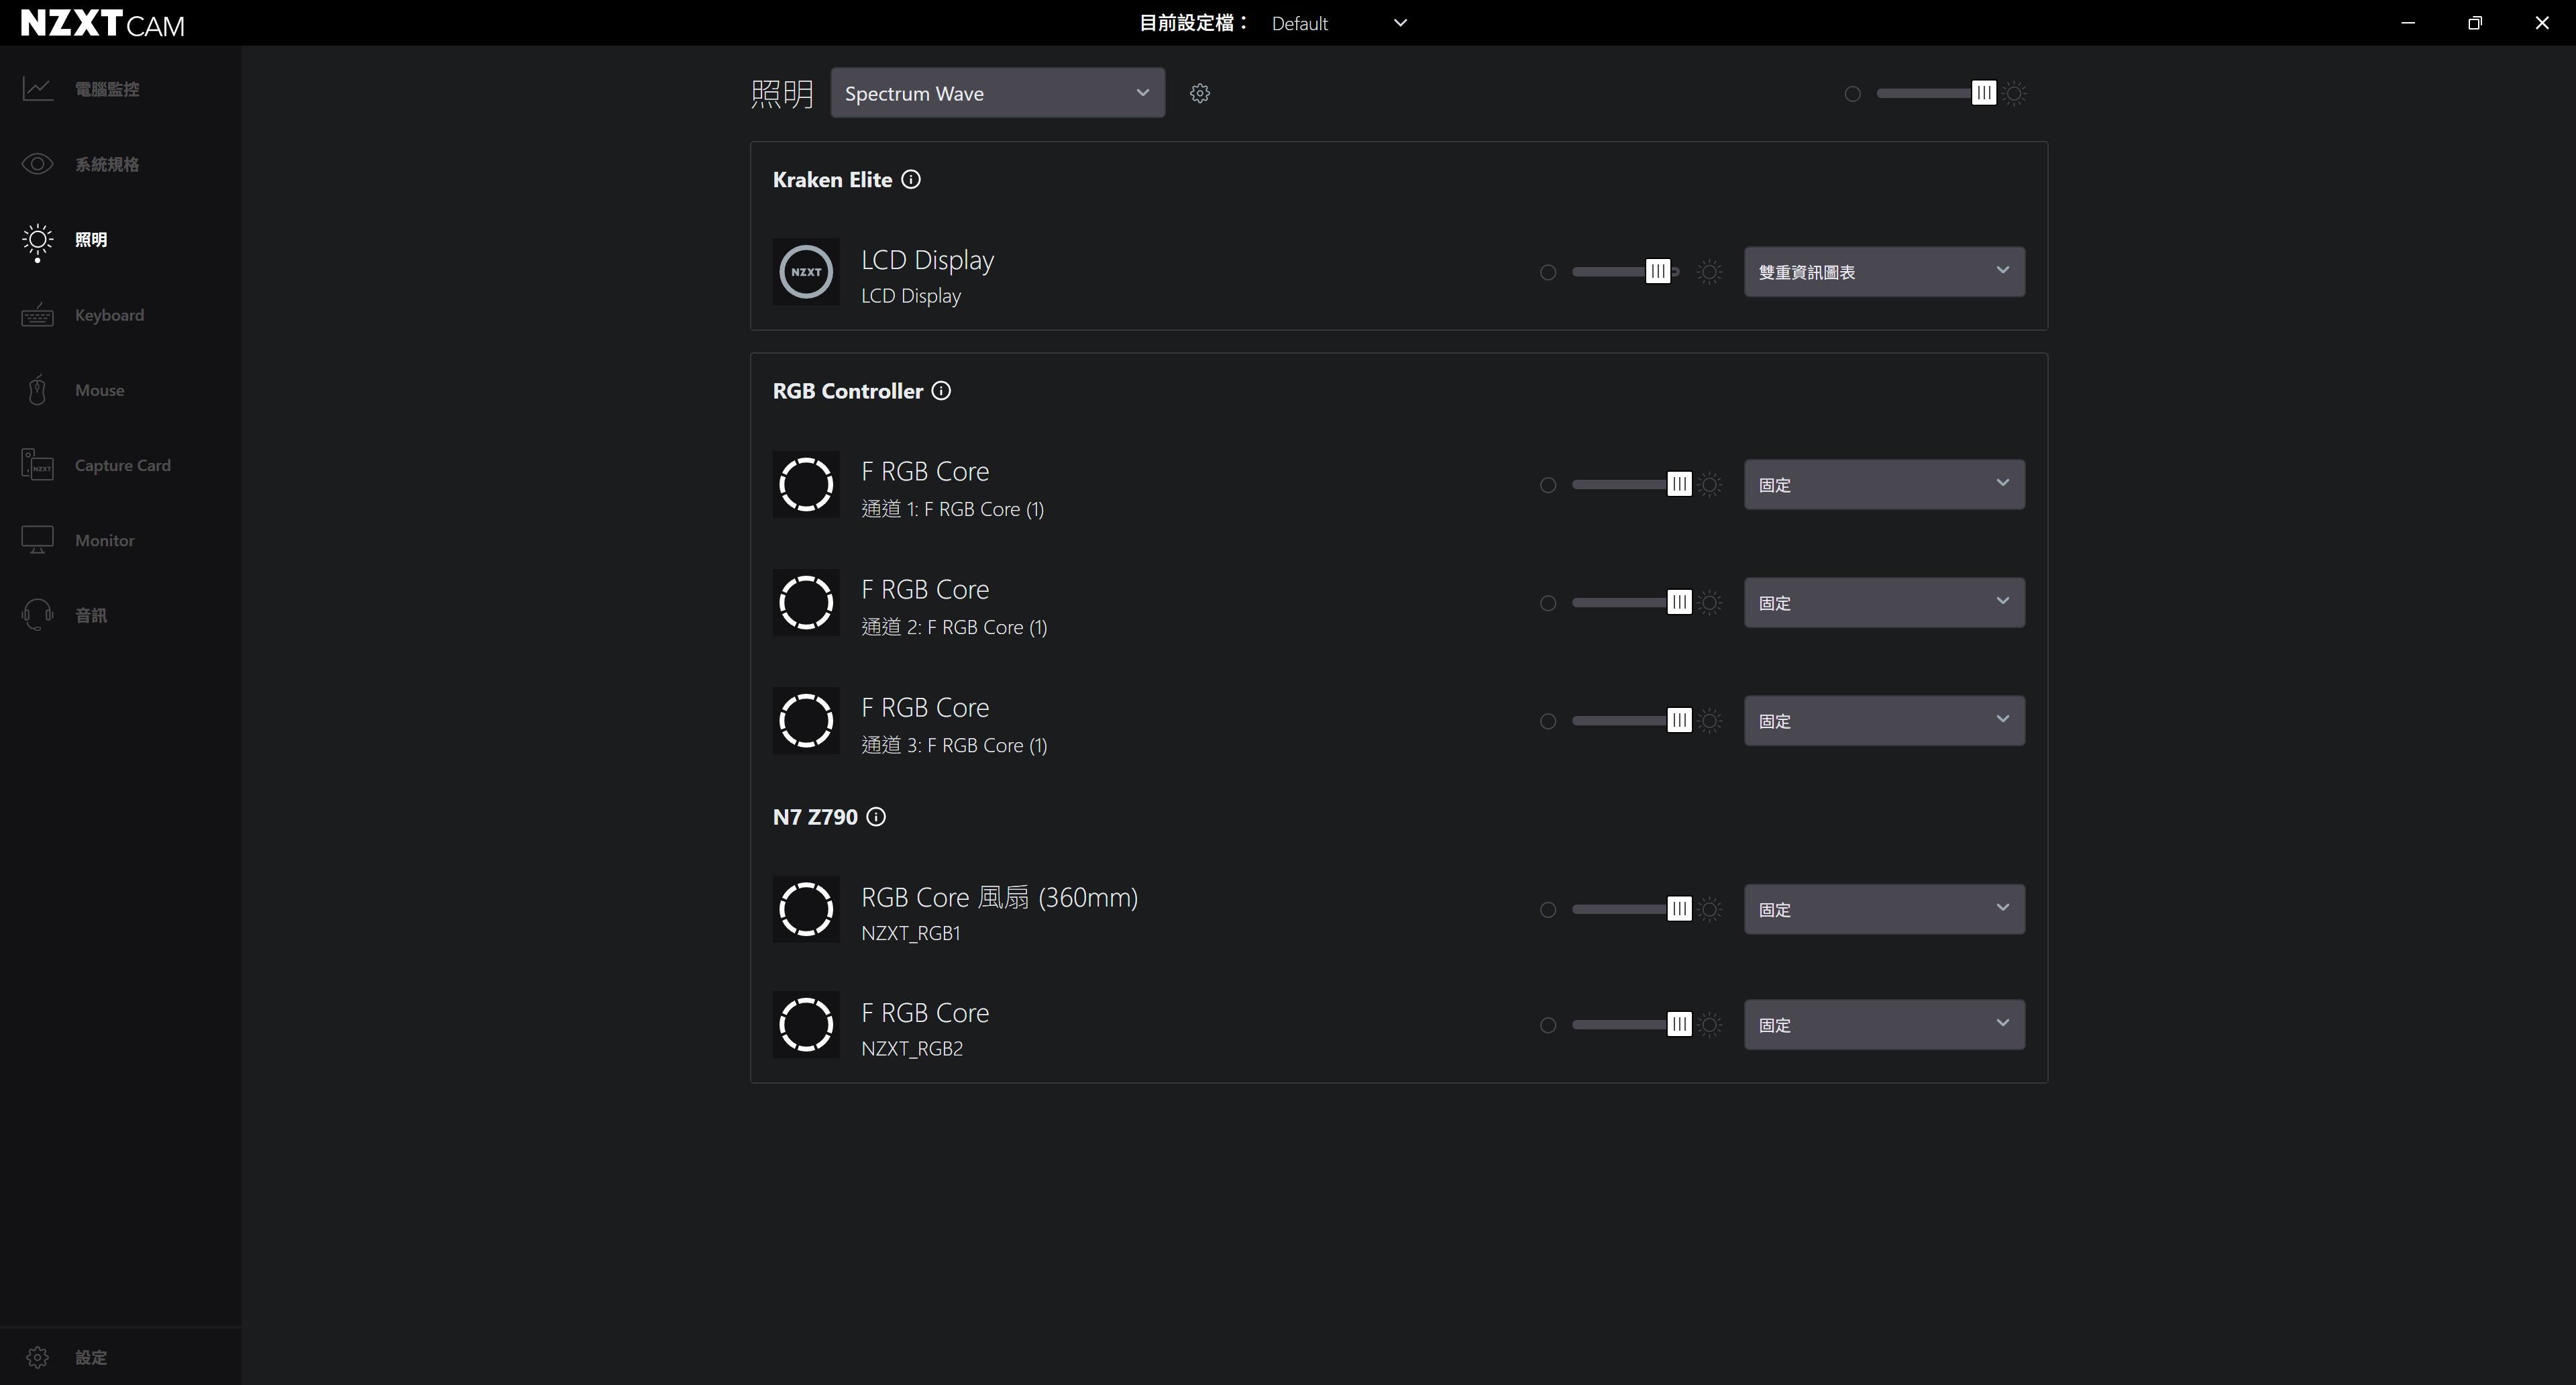
Task: Click the brightness slider for NZXT_RGB1
Action: (1631, 909)
